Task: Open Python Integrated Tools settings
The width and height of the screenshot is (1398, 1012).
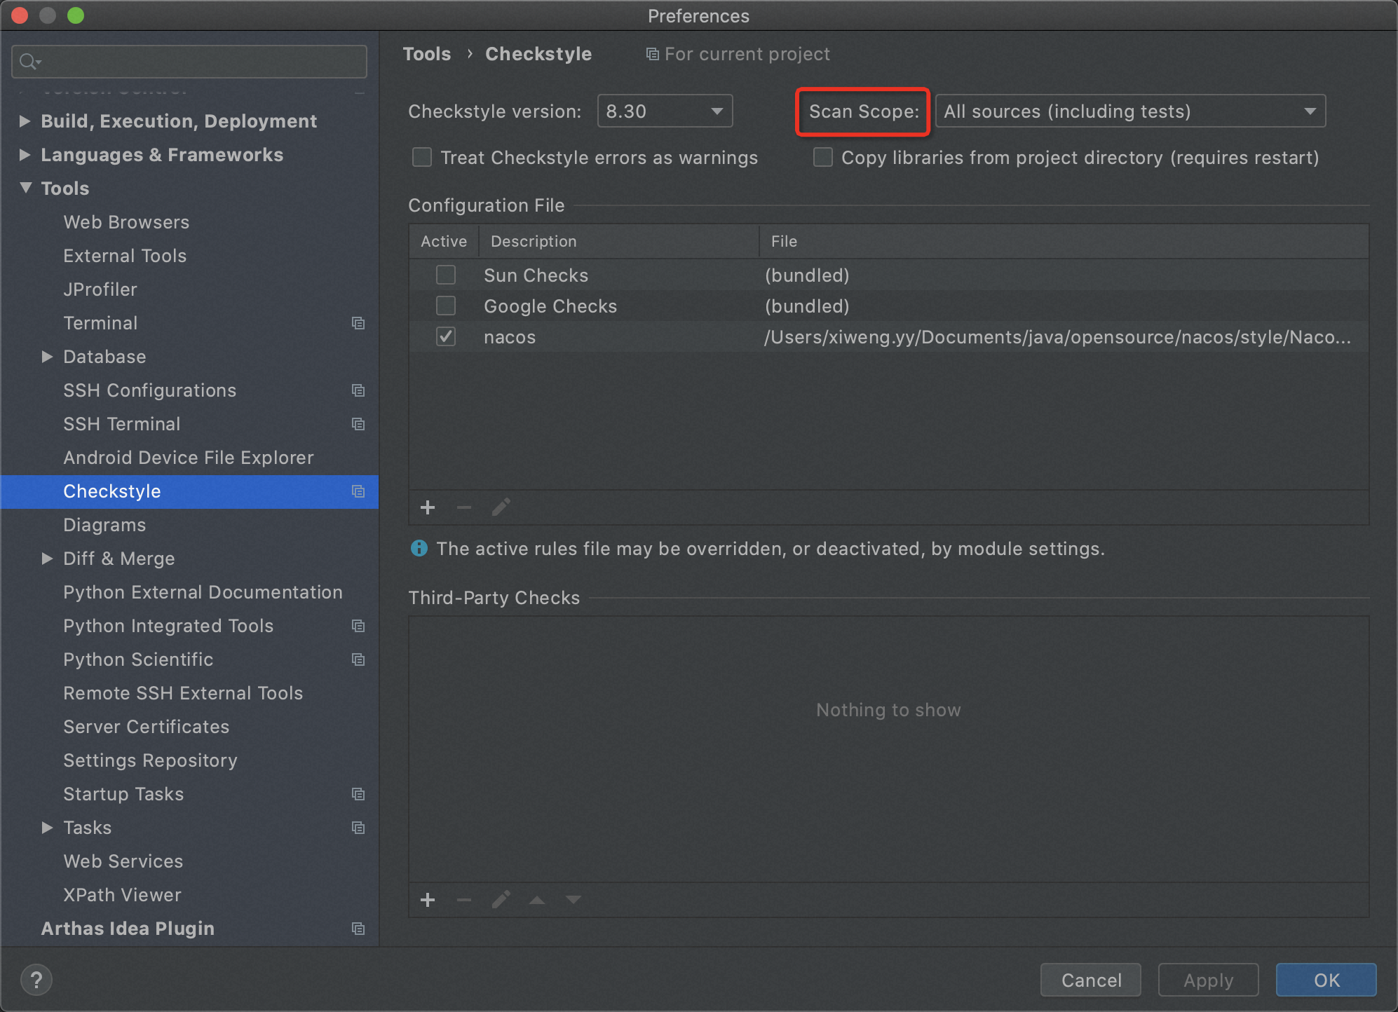Action: tap(168, 626)
